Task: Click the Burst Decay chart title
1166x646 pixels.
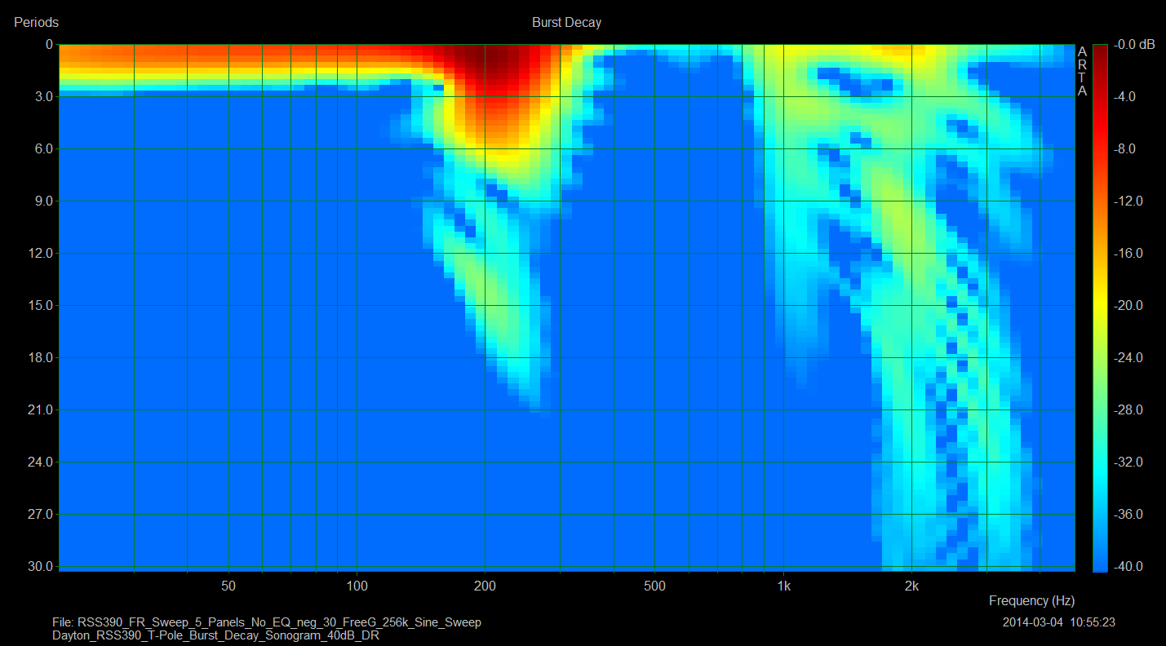Action: [566, 23]
